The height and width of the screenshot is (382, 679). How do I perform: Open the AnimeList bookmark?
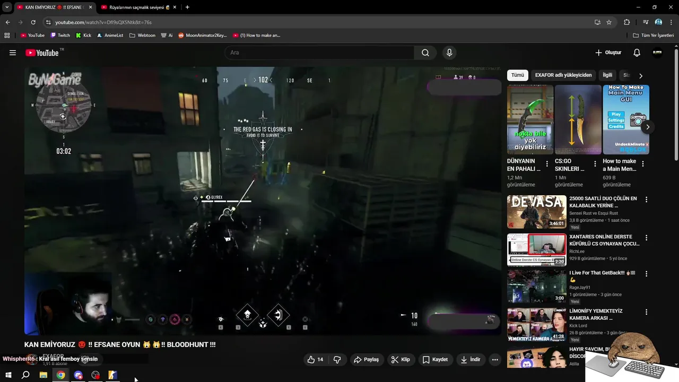pyautogui.click(x=110, y=36)
